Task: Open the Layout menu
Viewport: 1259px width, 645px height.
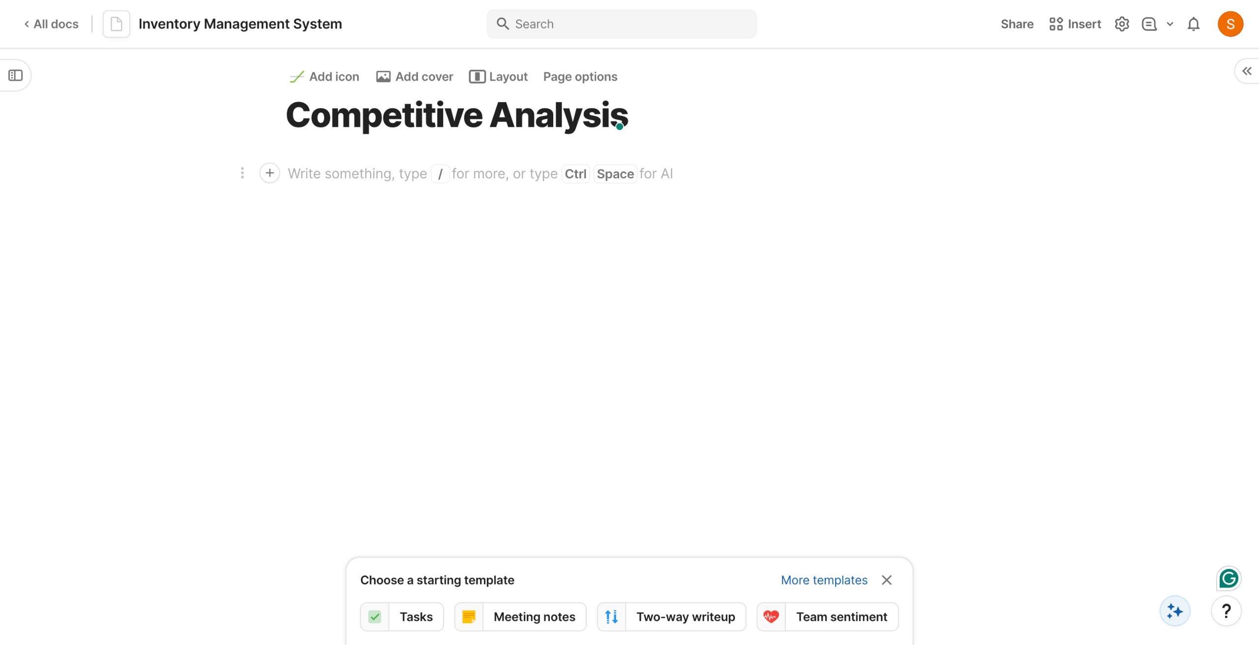Action: coord(498,77)
